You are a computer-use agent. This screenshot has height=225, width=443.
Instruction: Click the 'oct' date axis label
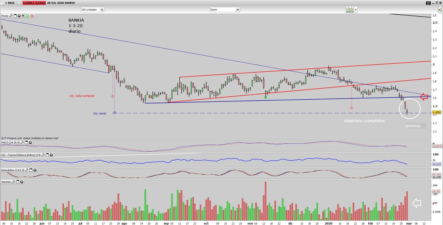coord(206,223)
